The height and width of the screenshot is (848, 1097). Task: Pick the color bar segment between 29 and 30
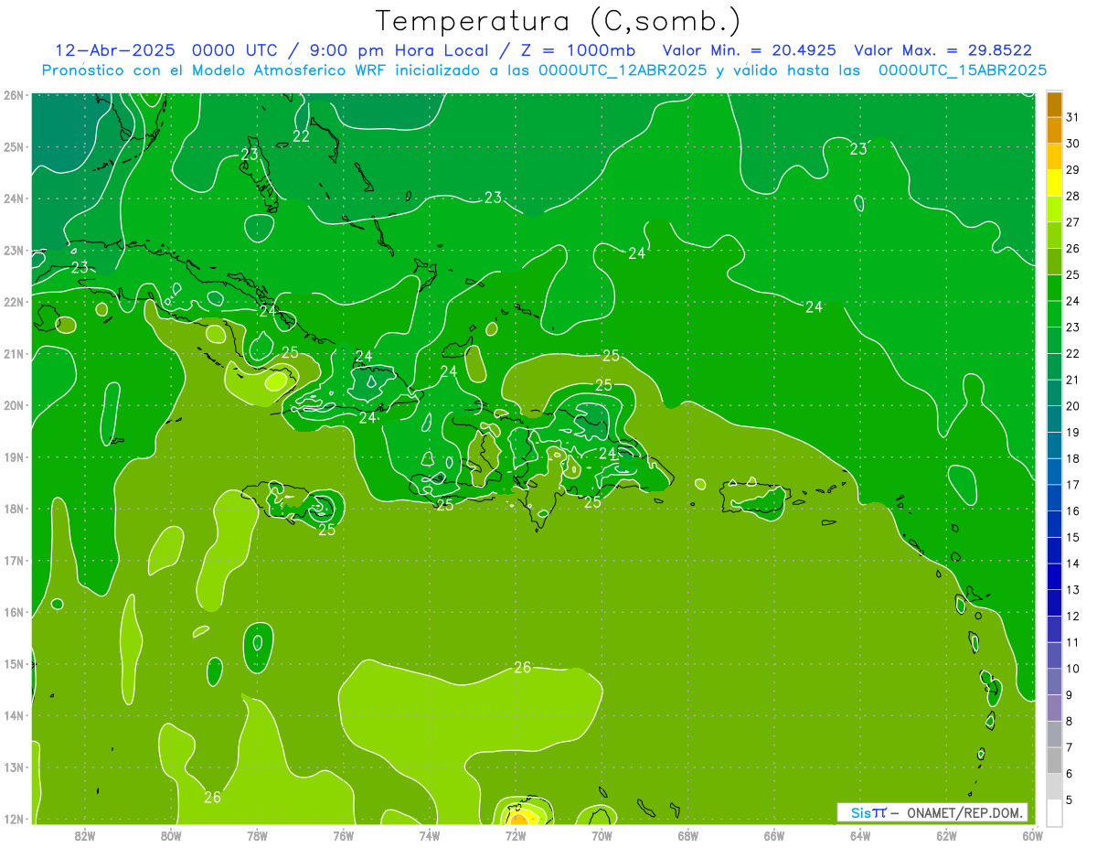tap(1054, 157)
